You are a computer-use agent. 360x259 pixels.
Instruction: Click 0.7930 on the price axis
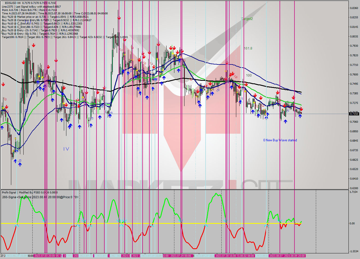click(354, 46)
